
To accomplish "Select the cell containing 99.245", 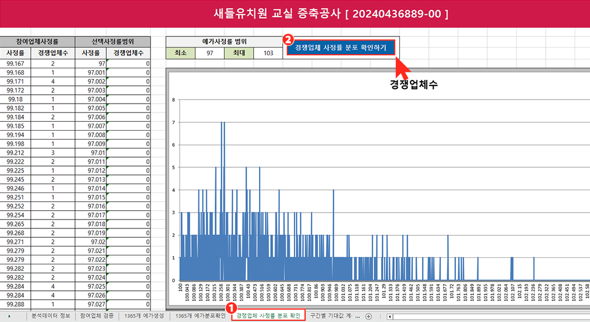I will pos(15,180).
